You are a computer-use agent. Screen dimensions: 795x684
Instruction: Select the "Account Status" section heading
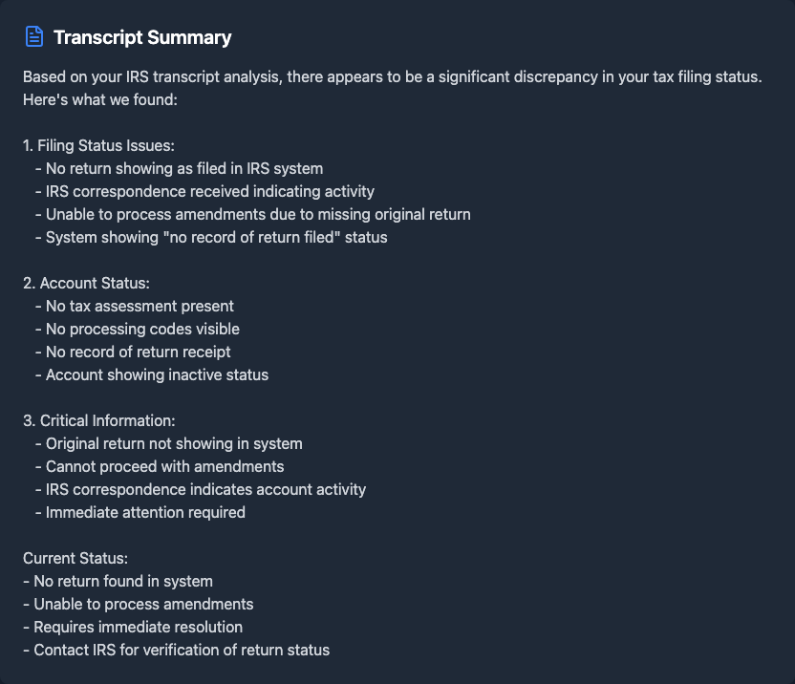(86, 283)
